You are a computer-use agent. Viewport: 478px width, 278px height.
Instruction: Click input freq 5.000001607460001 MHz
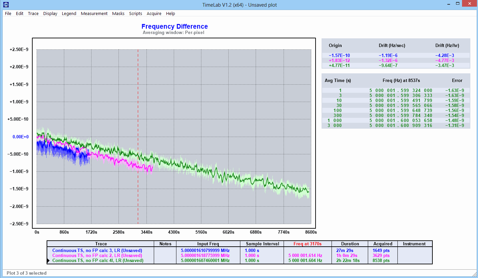(x=205, y=260)
